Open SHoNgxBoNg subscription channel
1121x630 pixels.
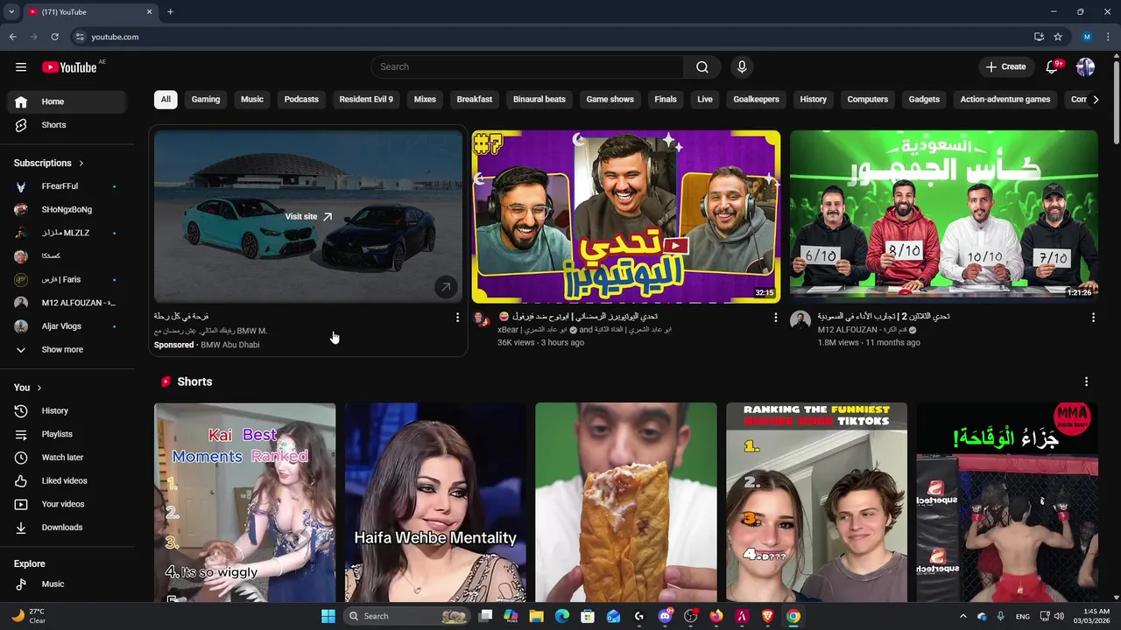pos(67,209)
